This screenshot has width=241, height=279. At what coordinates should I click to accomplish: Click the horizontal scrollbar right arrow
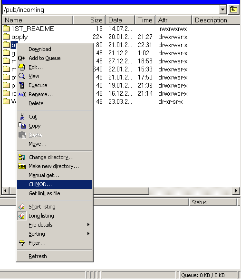(x=236, y=191)
